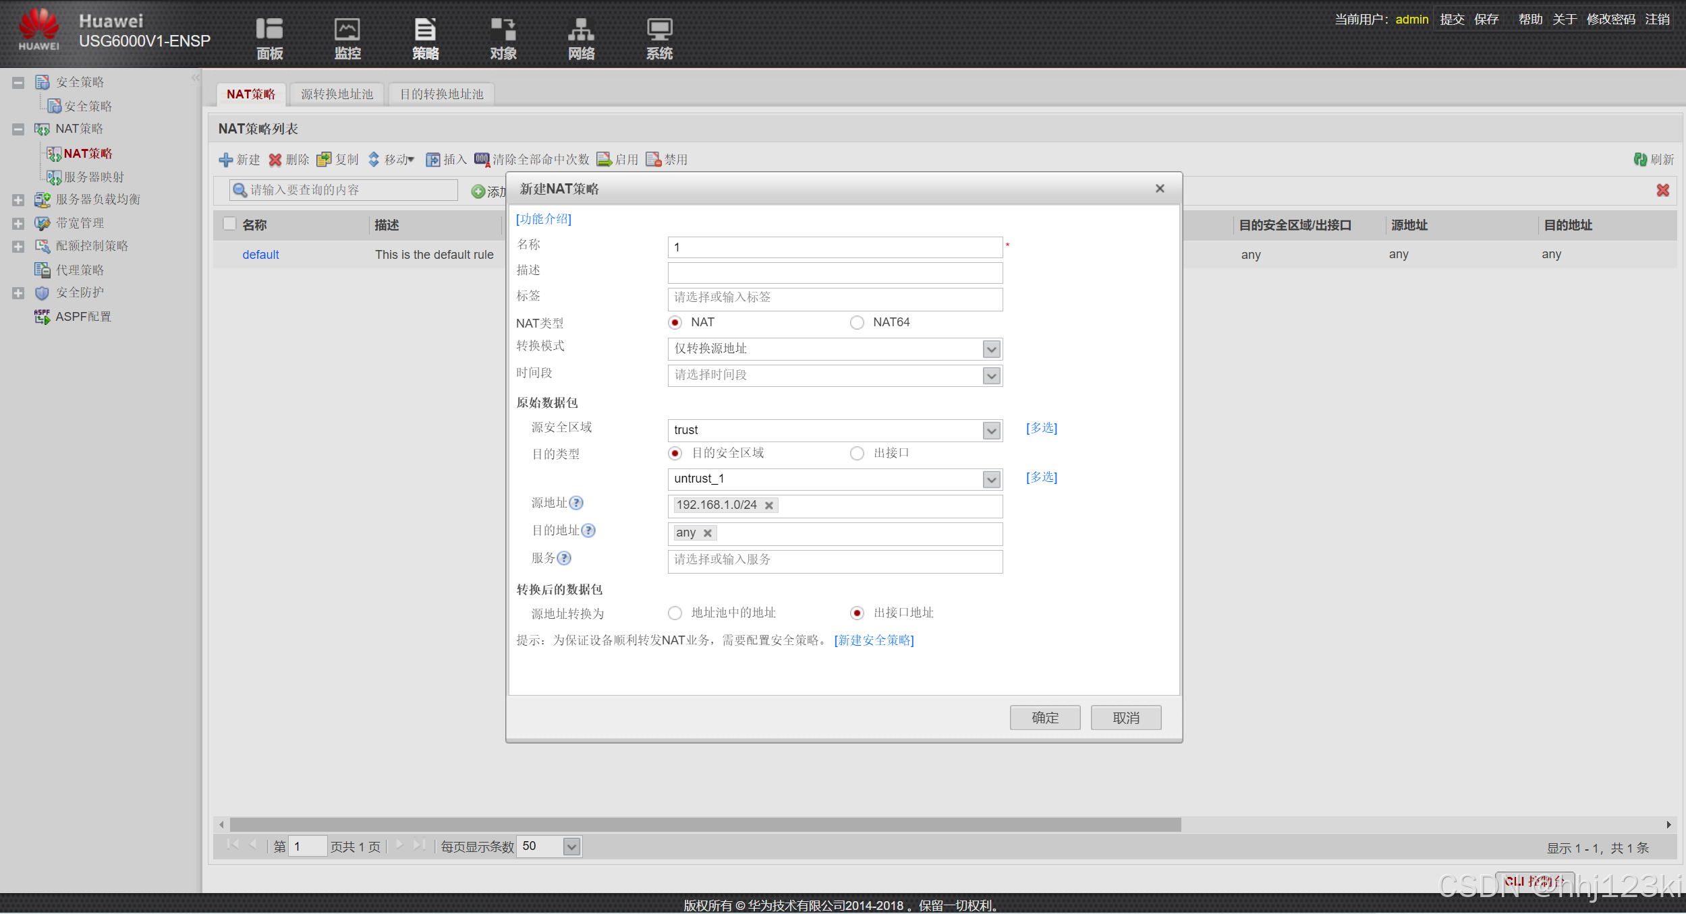1686x914 pixels.
Task: Choose 出接口 destination type radio
Action: 857,454
